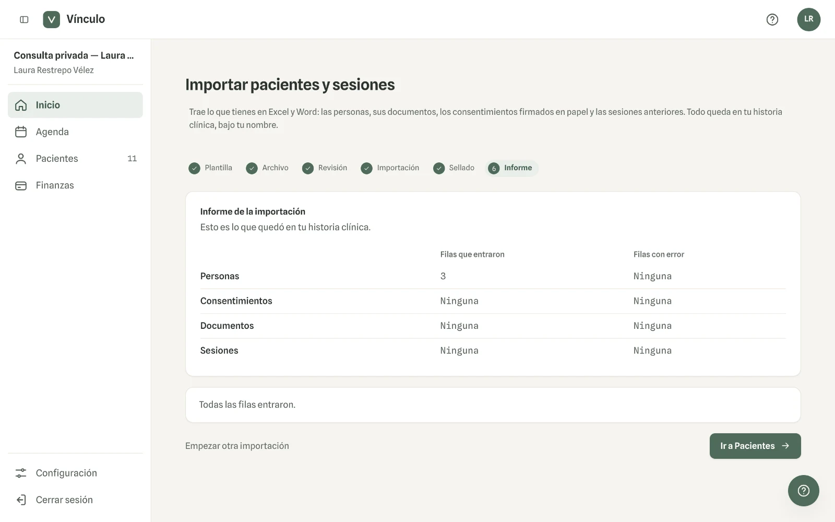This screenshot has width=835, height=522.
Task: Click the Laura Restrepo Vélez name
Action: 54,70
